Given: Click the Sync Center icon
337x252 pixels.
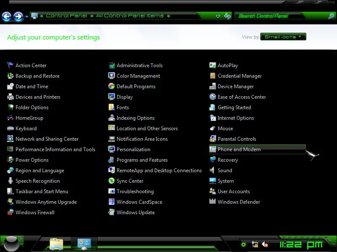Looking at the screenshot, I should (x=111, y=181).
